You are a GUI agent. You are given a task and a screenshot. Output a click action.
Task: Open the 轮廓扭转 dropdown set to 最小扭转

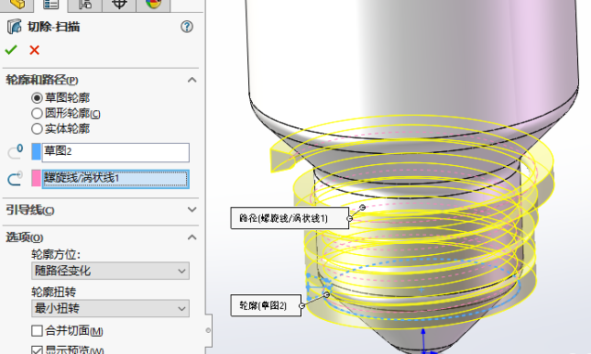pos(111,308)
